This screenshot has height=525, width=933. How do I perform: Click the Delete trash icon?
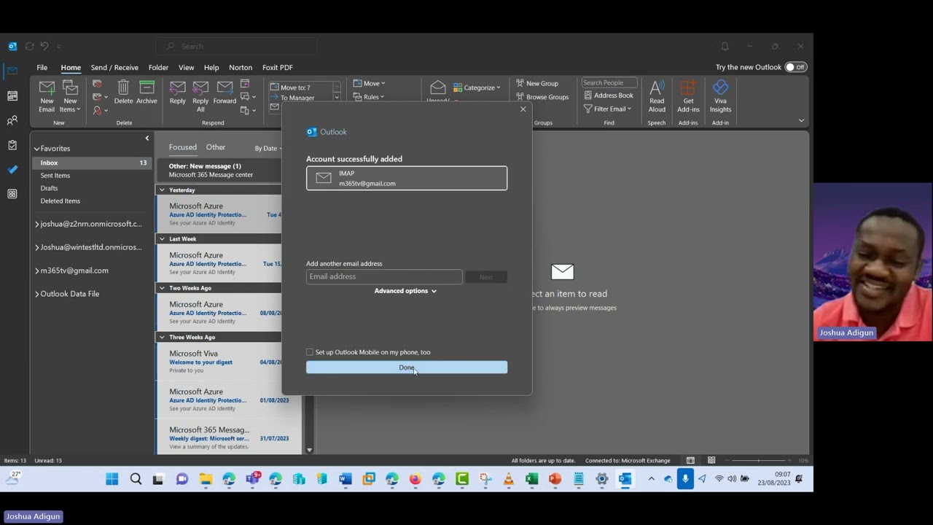[x=123, y=93]
